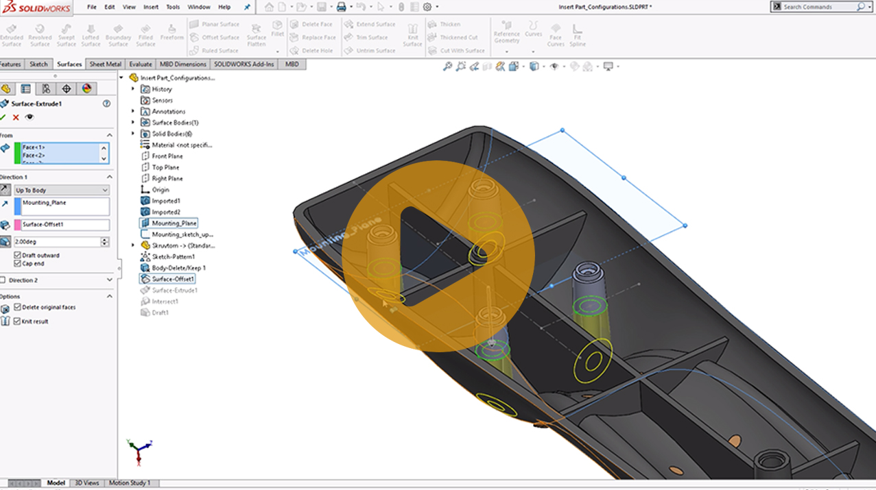The height and width of the screenshot is (490, 876).
Task: Play the video with the orange play button
Action: 438,256
